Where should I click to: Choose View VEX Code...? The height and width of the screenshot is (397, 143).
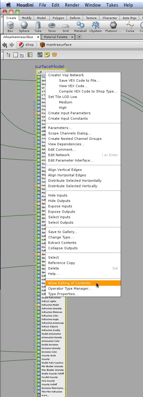pos(83,86)
